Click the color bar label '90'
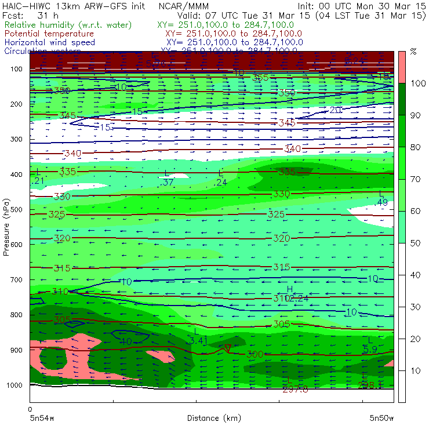429x429 pixels. [415, 115]
